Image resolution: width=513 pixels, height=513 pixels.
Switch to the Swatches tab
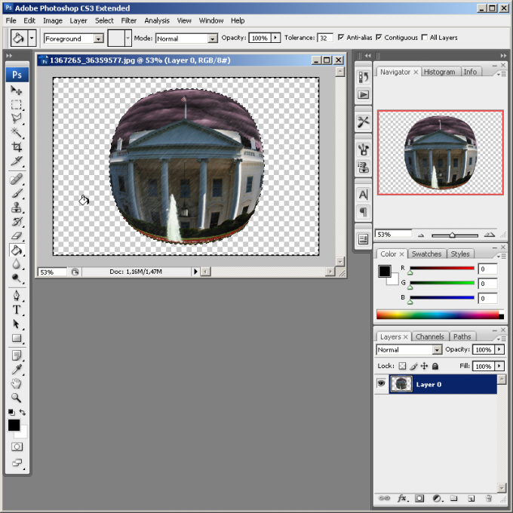[426, 254]
